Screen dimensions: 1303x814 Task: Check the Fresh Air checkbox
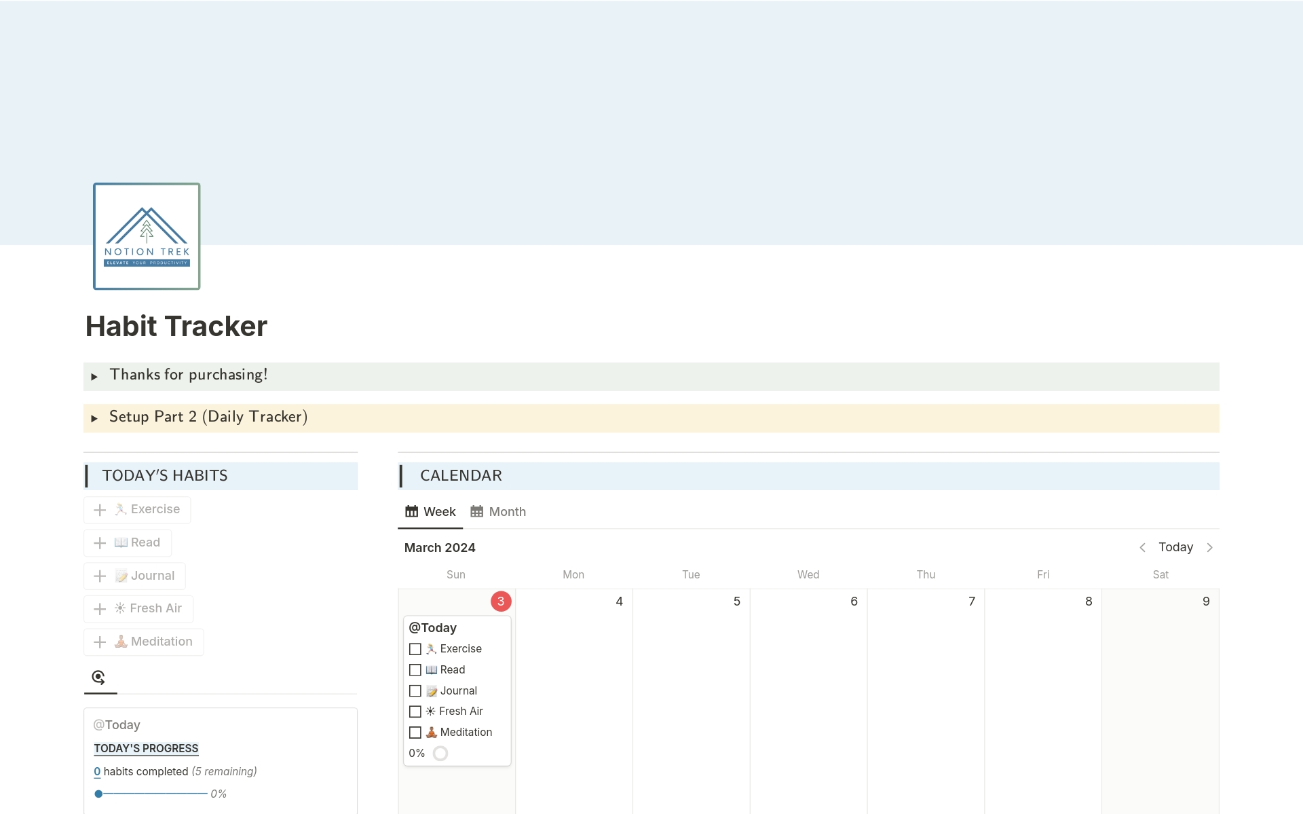click(415, 711)
